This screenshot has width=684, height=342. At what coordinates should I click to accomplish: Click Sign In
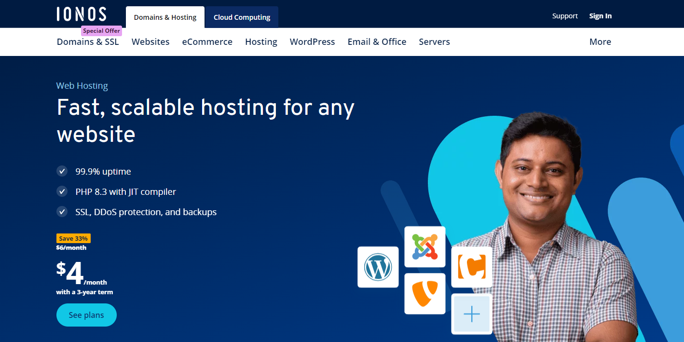pos(600,16)
